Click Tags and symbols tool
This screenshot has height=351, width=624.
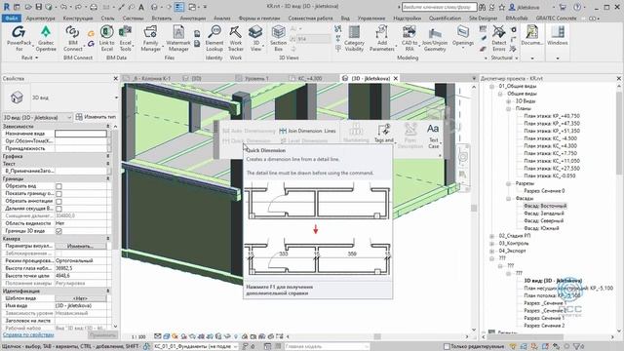pyautogui.click(x=383, y=133)
